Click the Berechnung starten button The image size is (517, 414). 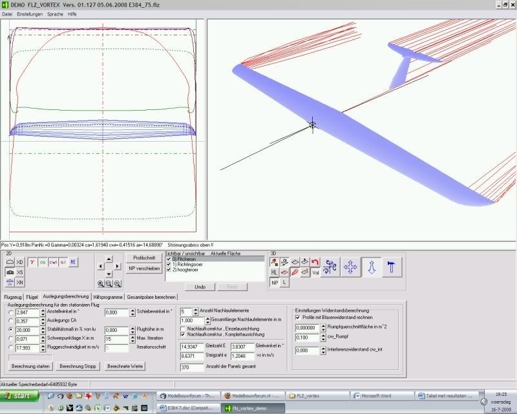(x=30, y=367)
